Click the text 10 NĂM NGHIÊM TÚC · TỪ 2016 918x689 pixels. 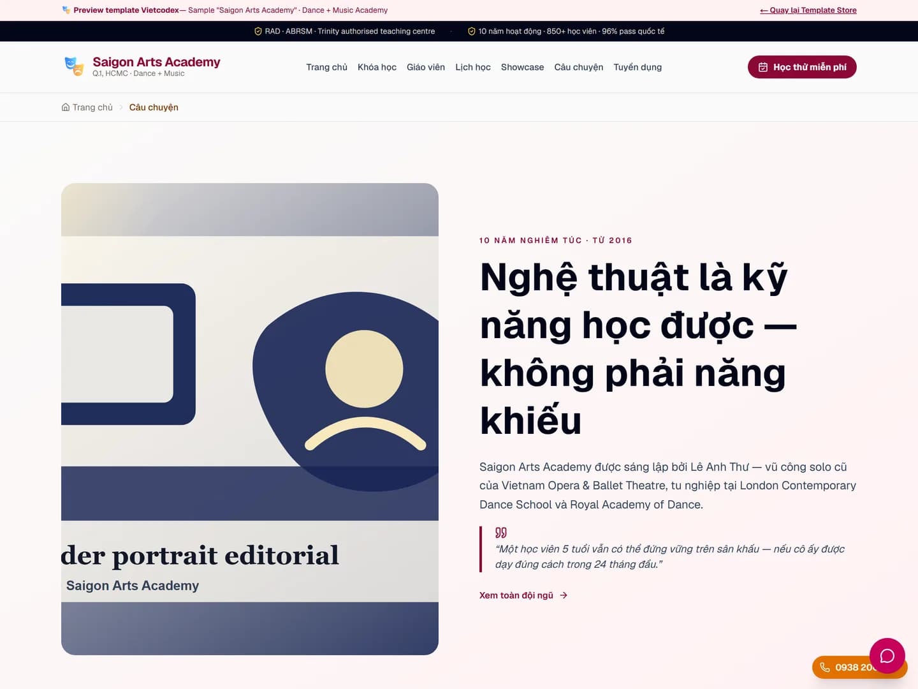(x=556, y=241)
